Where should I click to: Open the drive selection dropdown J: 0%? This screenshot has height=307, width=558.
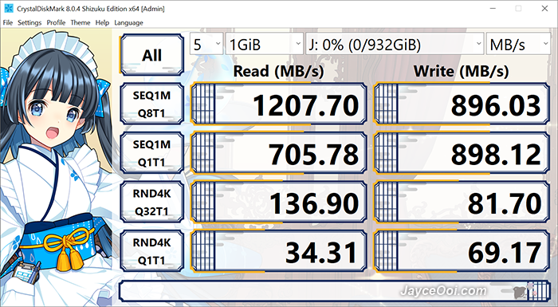coord(395,44)
